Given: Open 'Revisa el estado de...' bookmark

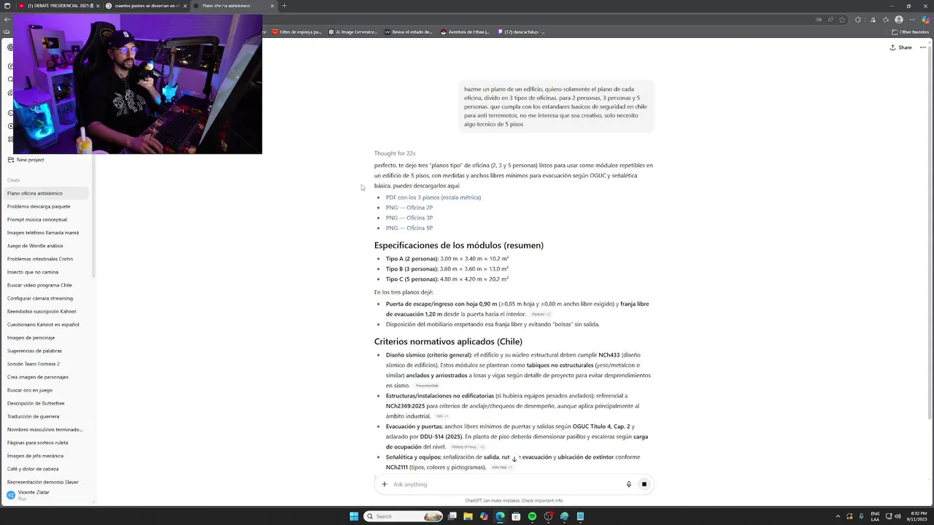Looking at the screenshot, I should click(409, 32).
